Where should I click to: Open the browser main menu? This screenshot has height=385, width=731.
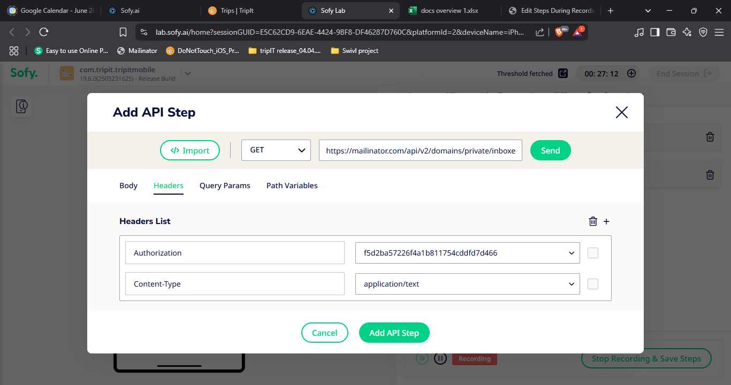[x=719, y=32]
